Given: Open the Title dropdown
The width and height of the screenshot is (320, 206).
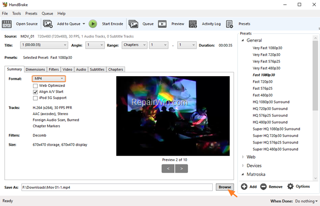Looking at the screenshot, I should 44,45.
